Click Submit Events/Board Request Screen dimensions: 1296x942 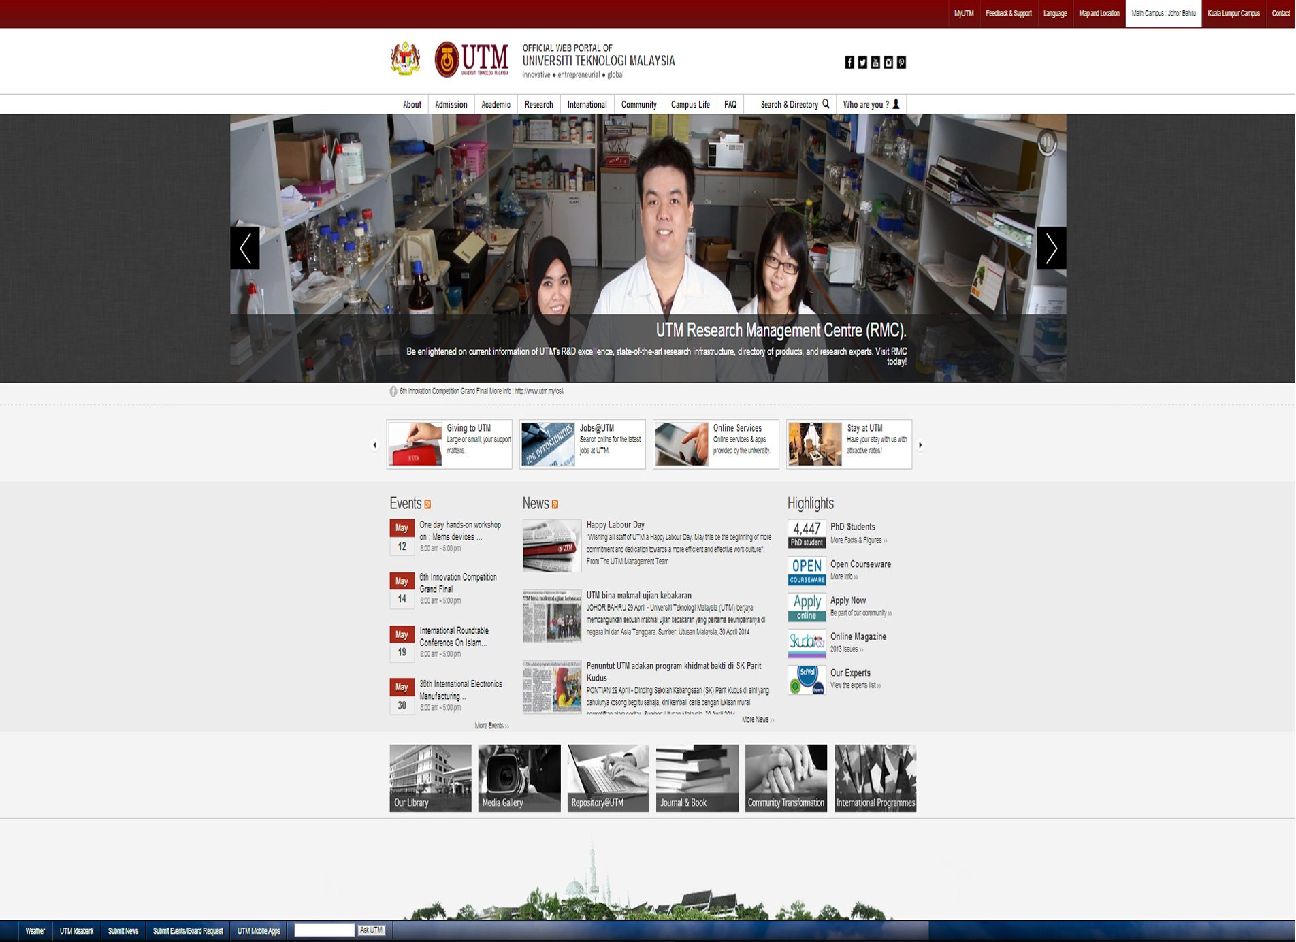click(x=188, y=931)
